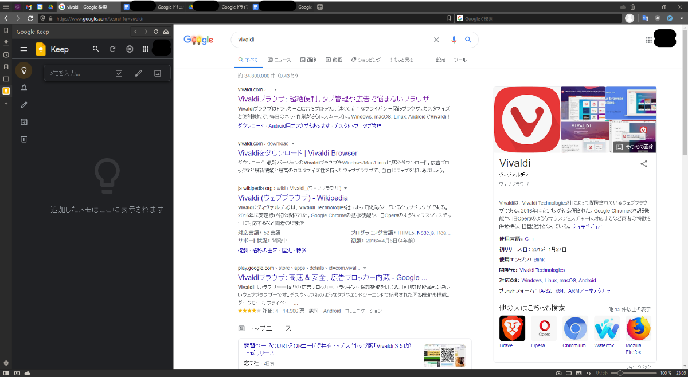Select the Keep Notes lightbulb
Screen dimensions: 688x377
[24, 71]
